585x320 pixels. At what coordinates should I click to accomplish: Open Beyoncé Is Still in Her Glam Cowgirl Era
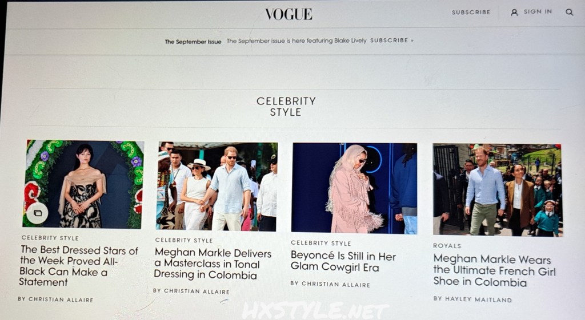click(343, 261)
